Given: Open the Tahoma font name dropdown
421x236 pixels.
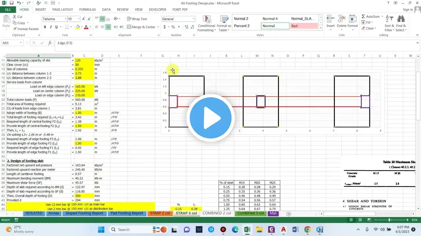Looking at the screenshot, I should (65, 19).
